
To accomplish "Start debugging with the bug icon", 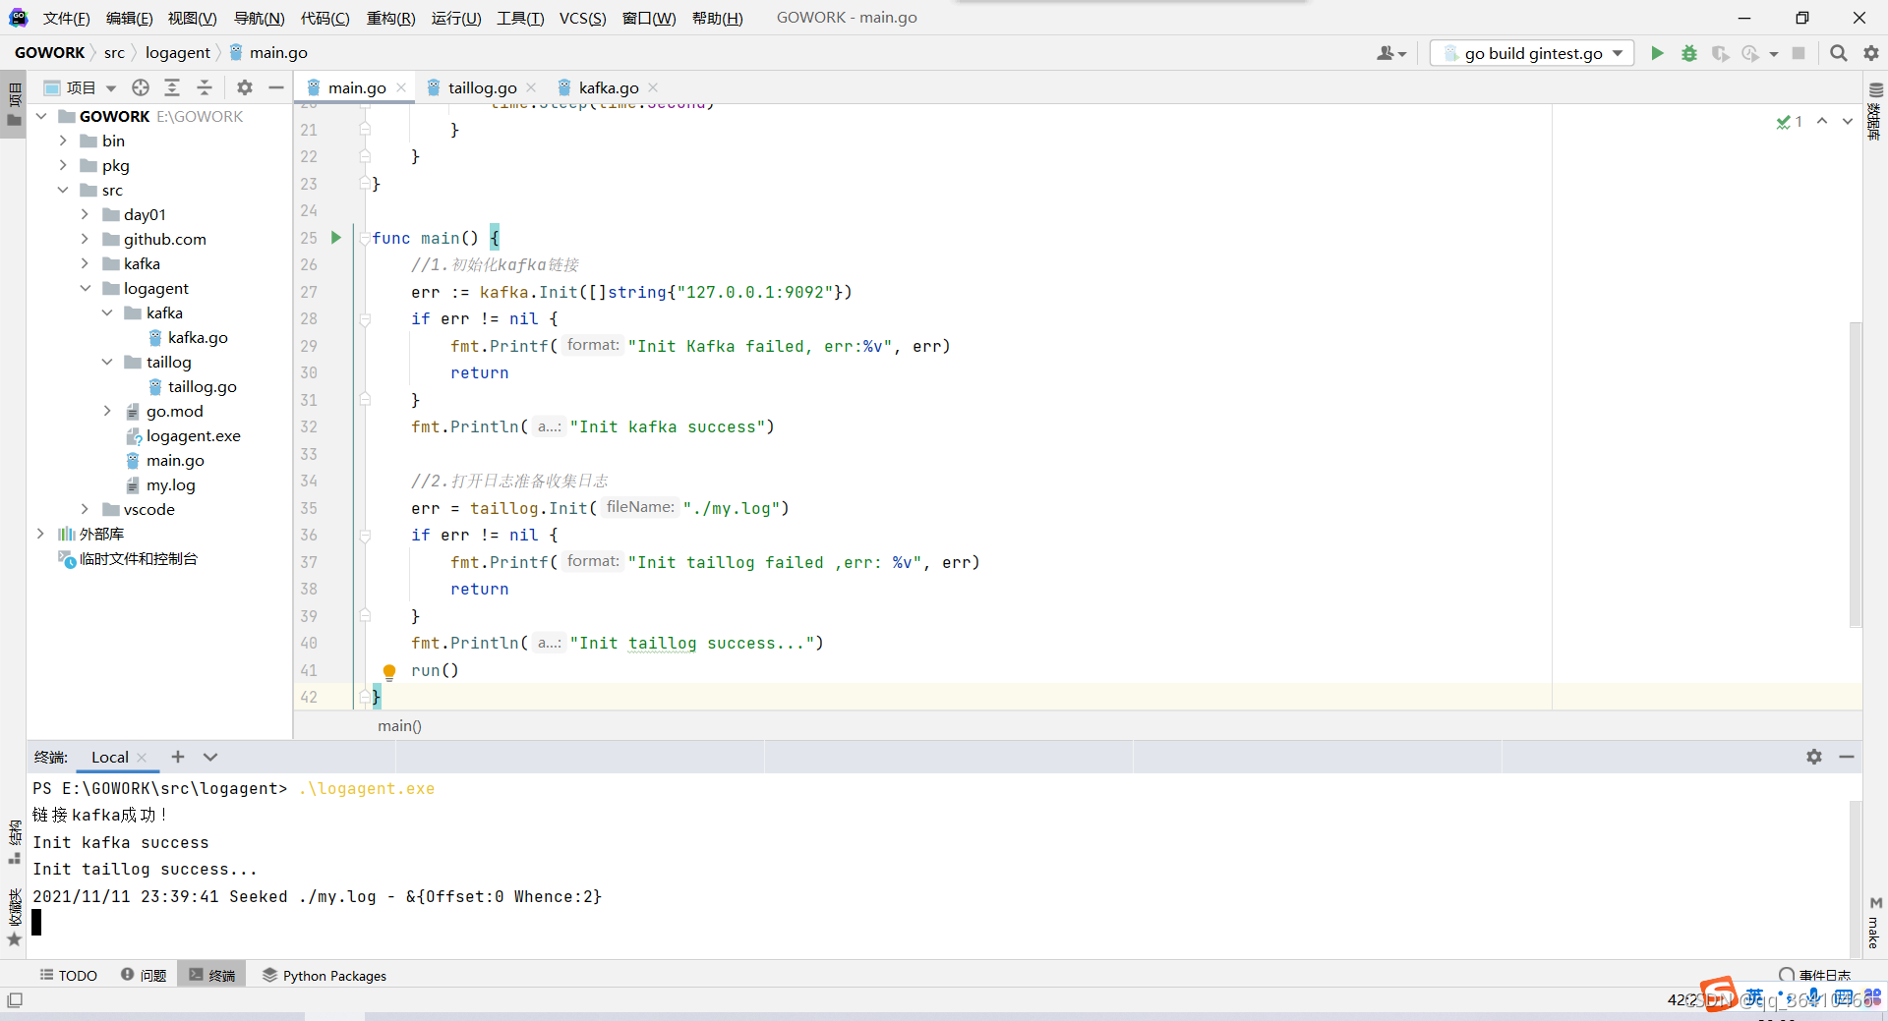I will tap(1689, 53).
